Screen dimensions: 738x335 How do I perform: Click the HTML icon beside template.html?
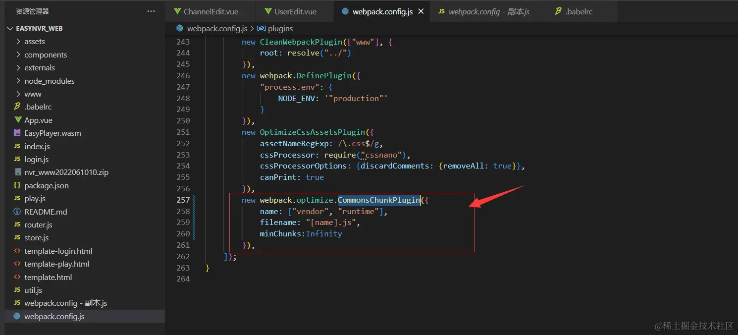pos(17,277)
